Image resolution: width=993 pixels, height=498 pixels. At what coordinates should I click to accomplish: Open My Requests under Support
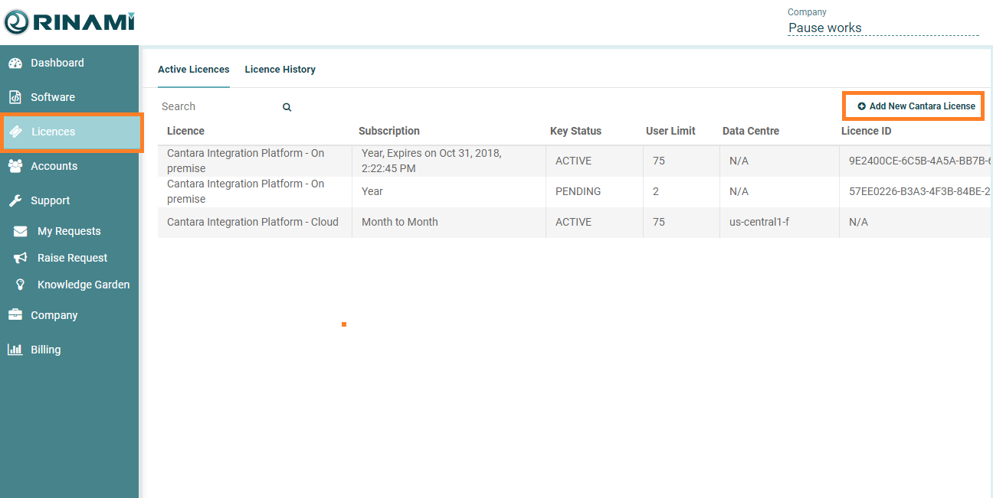point(69,231)
